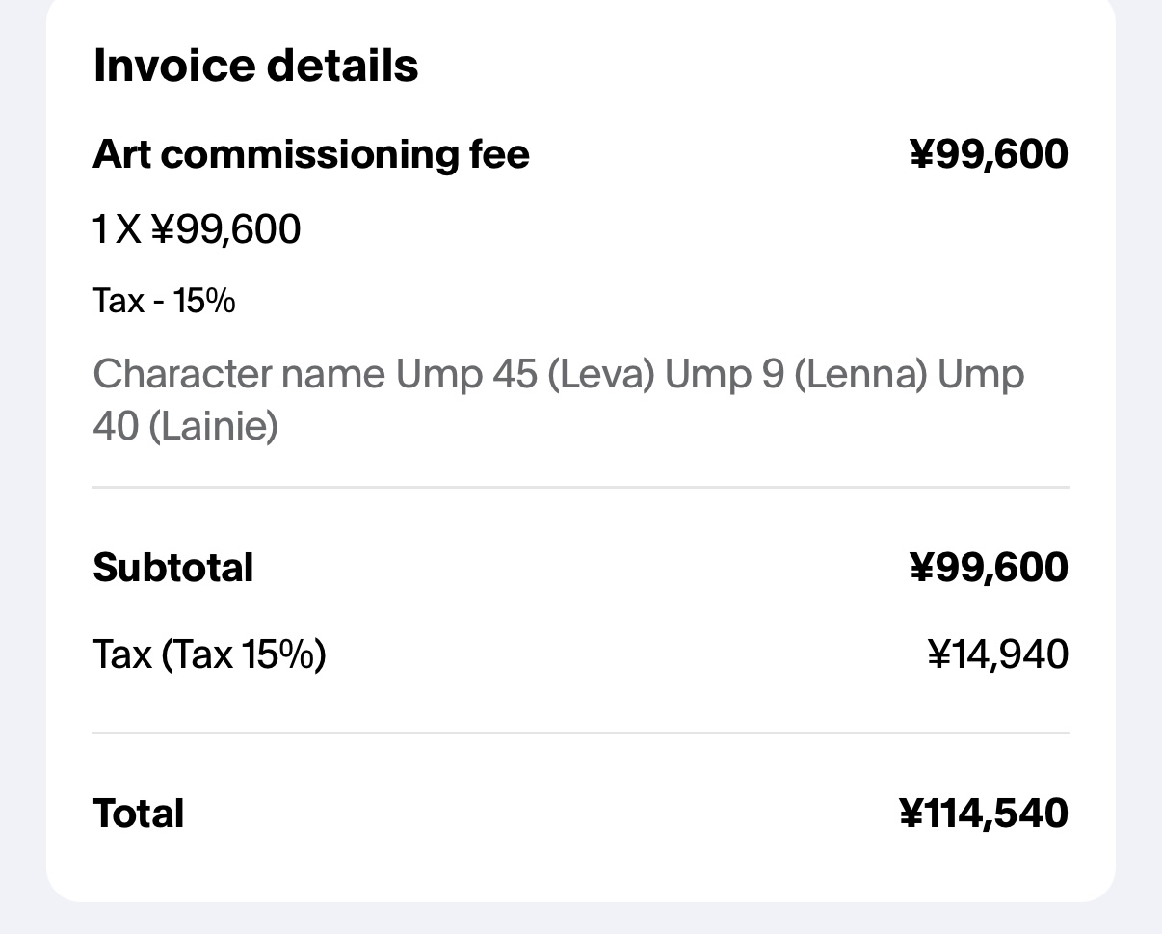Click the Tax (Tax 15%) label
Viewport: 1162px width, 934px height.
click(x=209, y=655)
